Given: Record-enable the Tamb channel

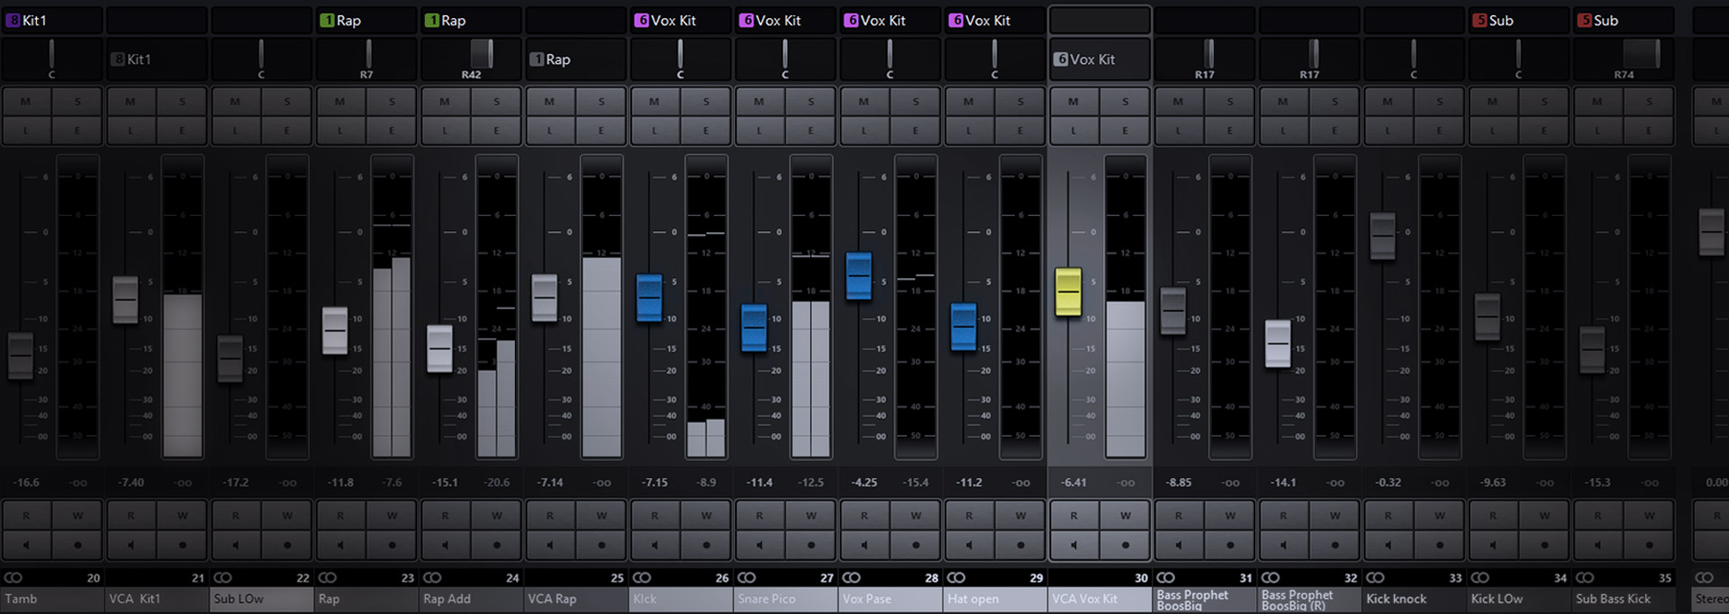Looking at the screenshot, I should 77,545.
